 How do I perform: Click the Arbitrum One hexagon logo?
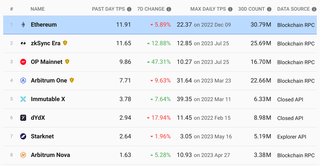23,81
